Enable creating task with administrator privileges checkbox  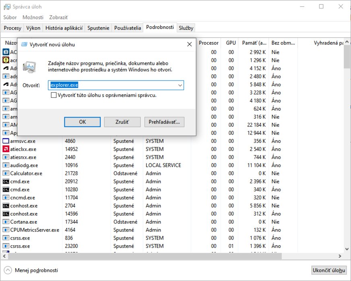(54, 95)
